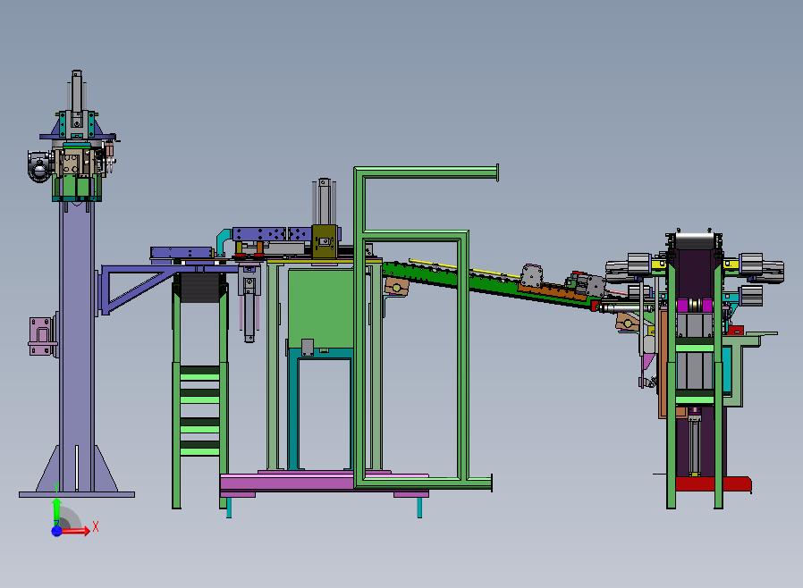Select the teal inner frame below the green cabinet
Image resolution: width=803 pixels, height=588 pixels.
point(321,408)
